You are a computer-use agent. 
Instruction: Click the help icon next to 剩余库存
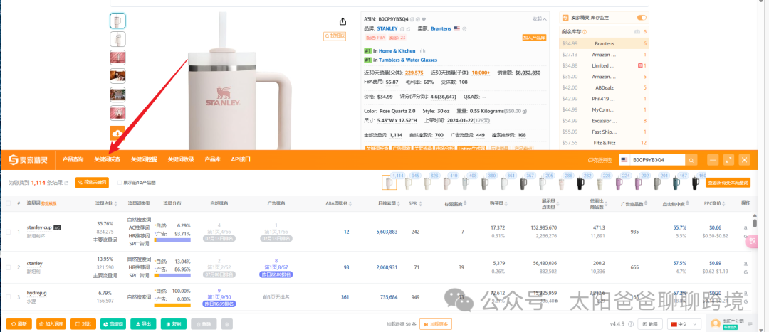tap(584, 32)
